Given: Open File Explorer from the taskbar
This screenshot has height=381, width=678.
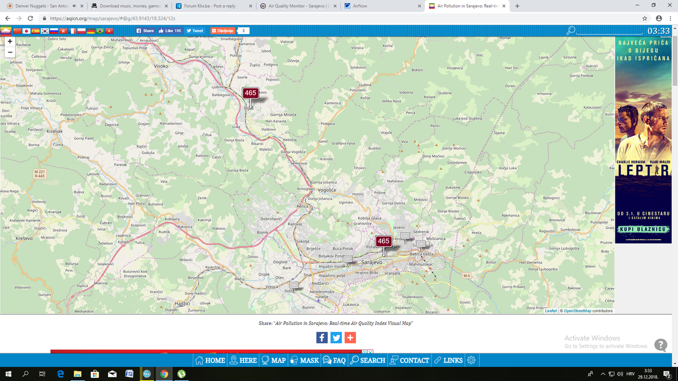Looking at the screenshot, I should 77,374.
